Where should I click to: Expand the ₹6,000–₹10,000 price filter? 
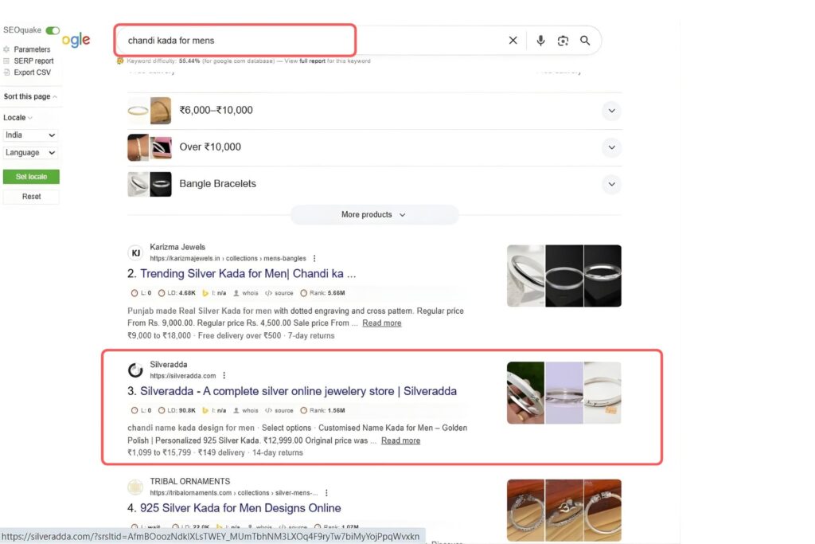click(611, 111)
